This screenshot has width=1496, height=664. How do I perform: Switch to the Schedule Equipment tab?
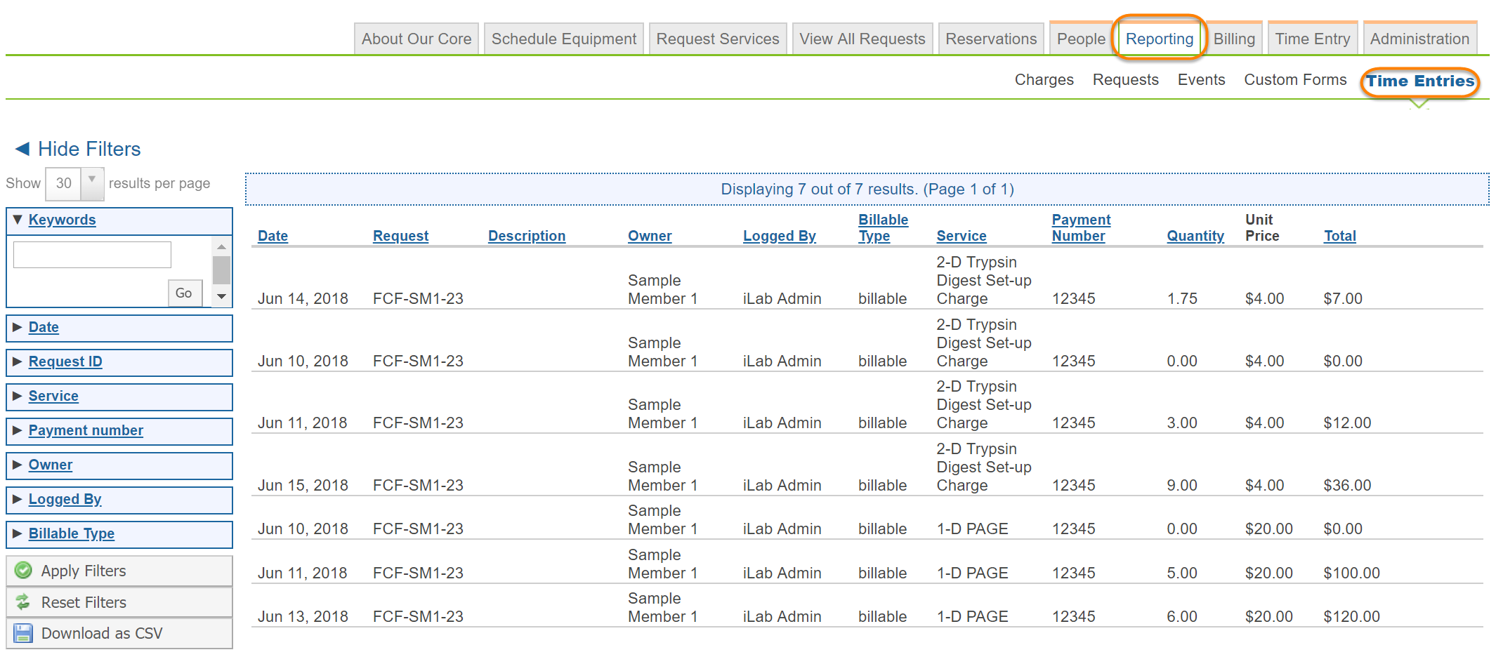pos(563,39)
